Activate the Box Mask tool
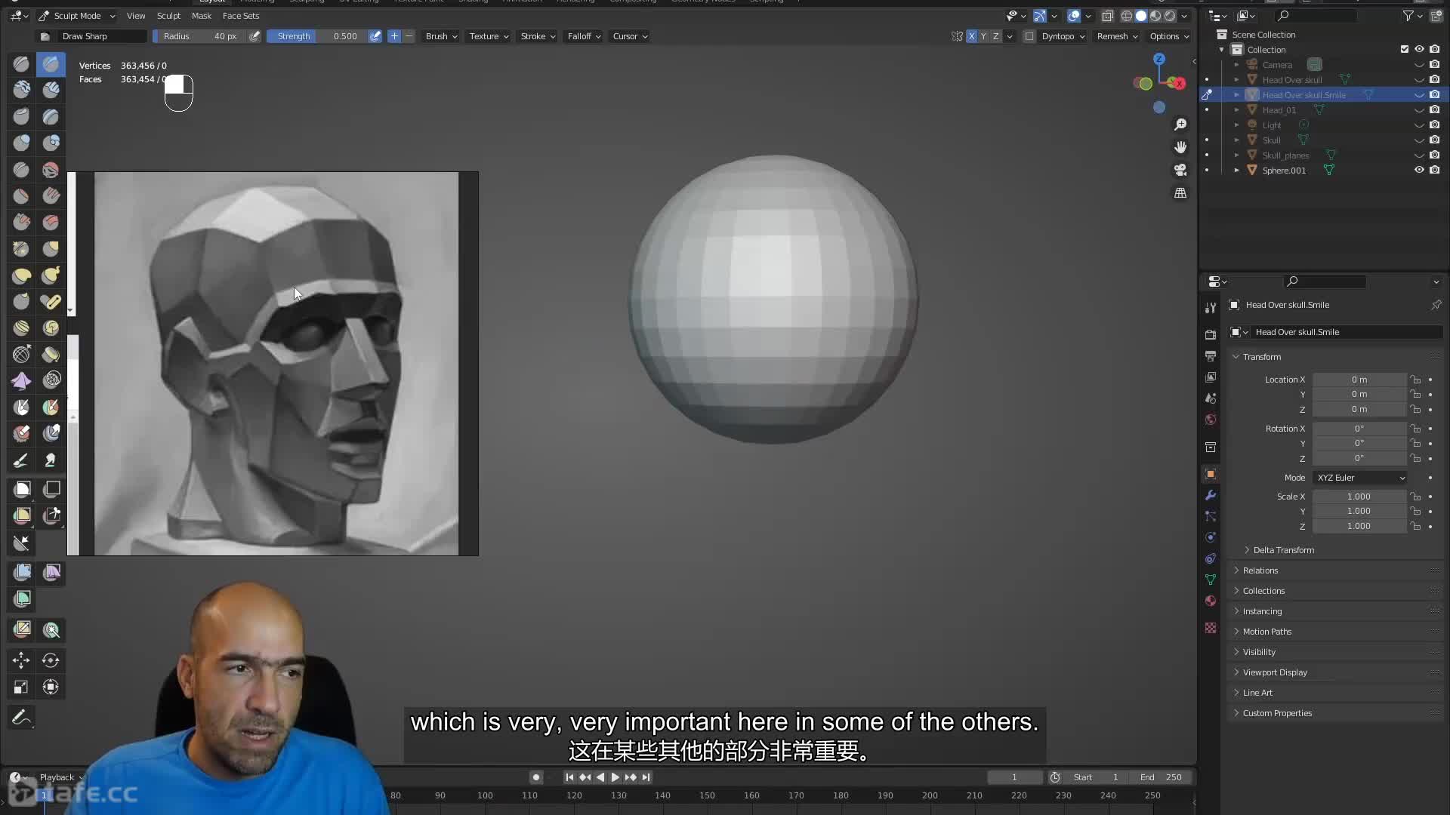This screenshot has height=815, width=1450. [x=21, y=489]
